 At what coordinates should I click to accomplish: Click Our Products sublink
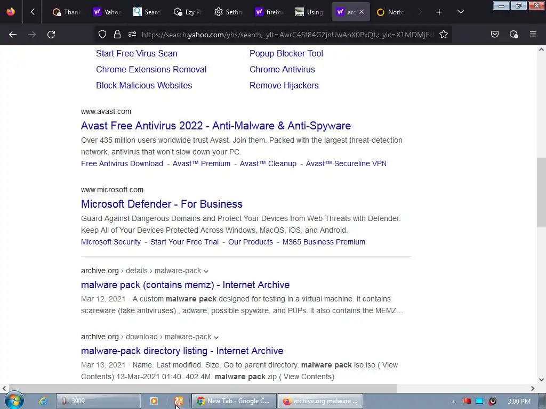[x=251, y=242]
